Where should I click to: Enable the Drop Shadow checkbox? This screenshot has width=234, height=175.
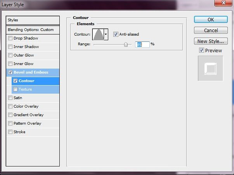coord(10,38)
